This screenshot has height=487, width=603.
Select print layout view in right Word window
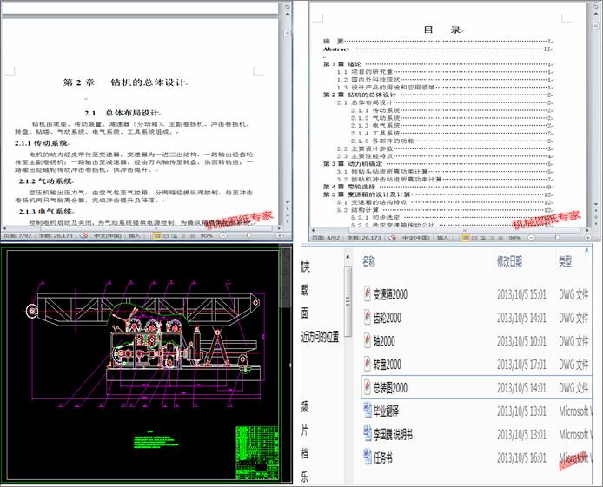click(466, 238)
